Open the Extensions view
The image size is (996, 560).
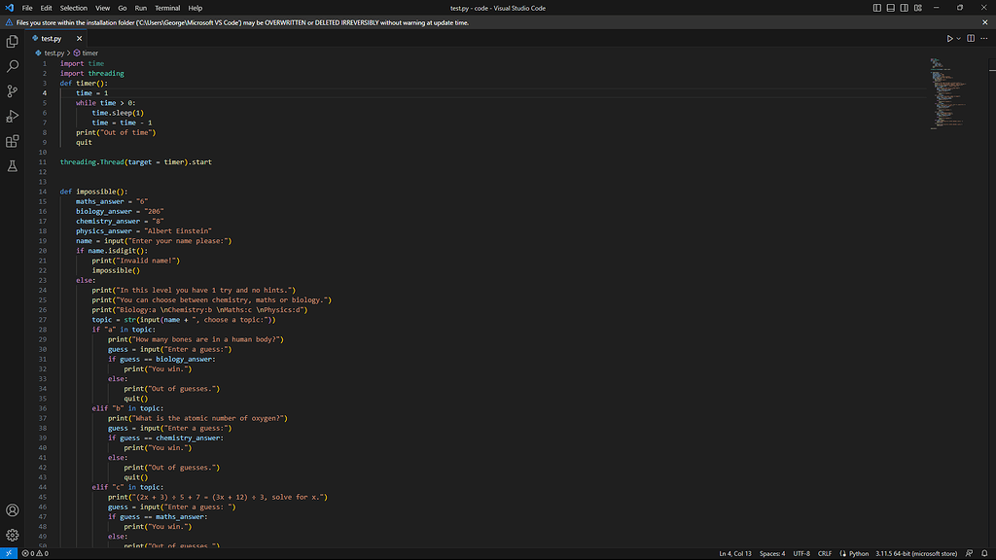coord(12,141)
